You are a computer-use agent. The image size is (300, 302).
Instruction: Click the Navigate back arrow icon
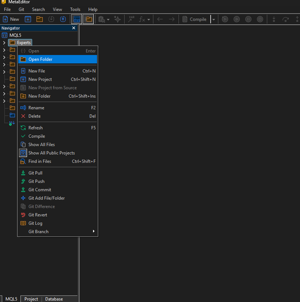pyautogui.click(x=160, y=19)
